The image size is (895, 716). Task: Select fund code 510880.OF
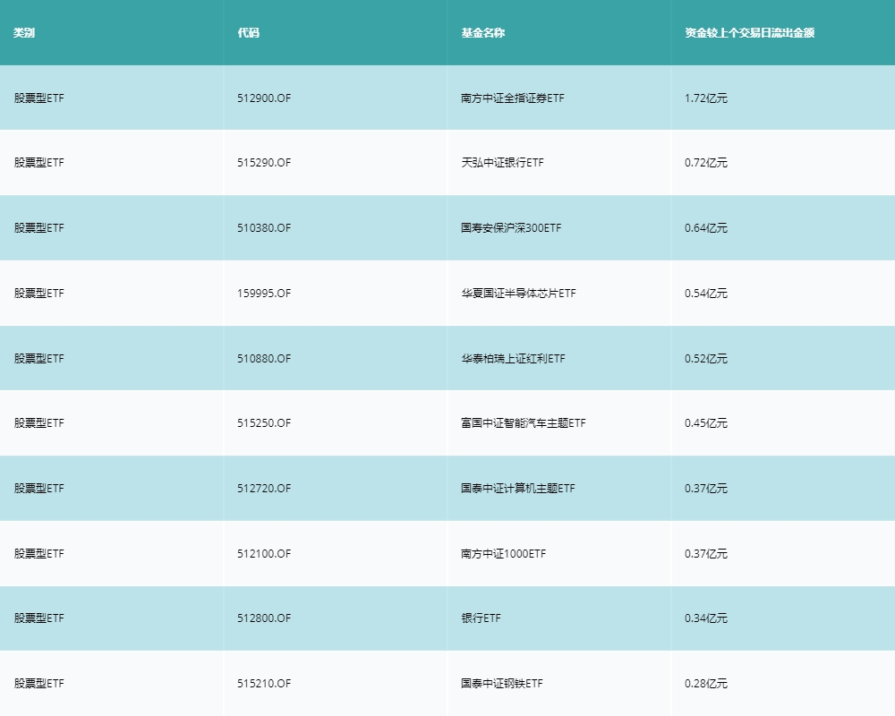coord(264,359)
